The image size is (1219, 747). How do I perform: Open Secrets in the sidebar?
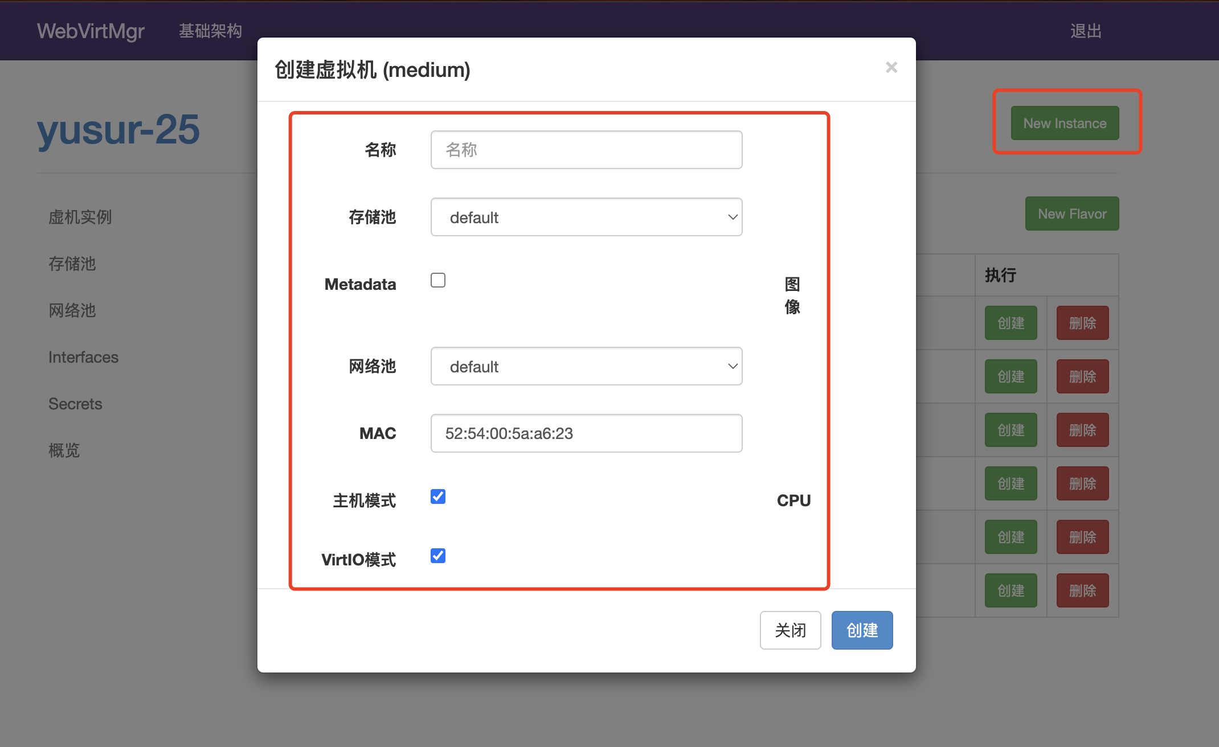[x=75, y=404]
